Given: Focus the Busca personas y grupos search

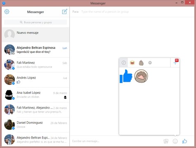Looking at the screenshot, I should [35, 22].
